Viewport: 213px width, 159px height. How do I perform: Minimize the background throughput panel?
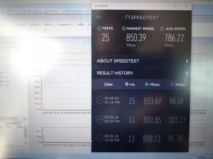tap(198, 43)
